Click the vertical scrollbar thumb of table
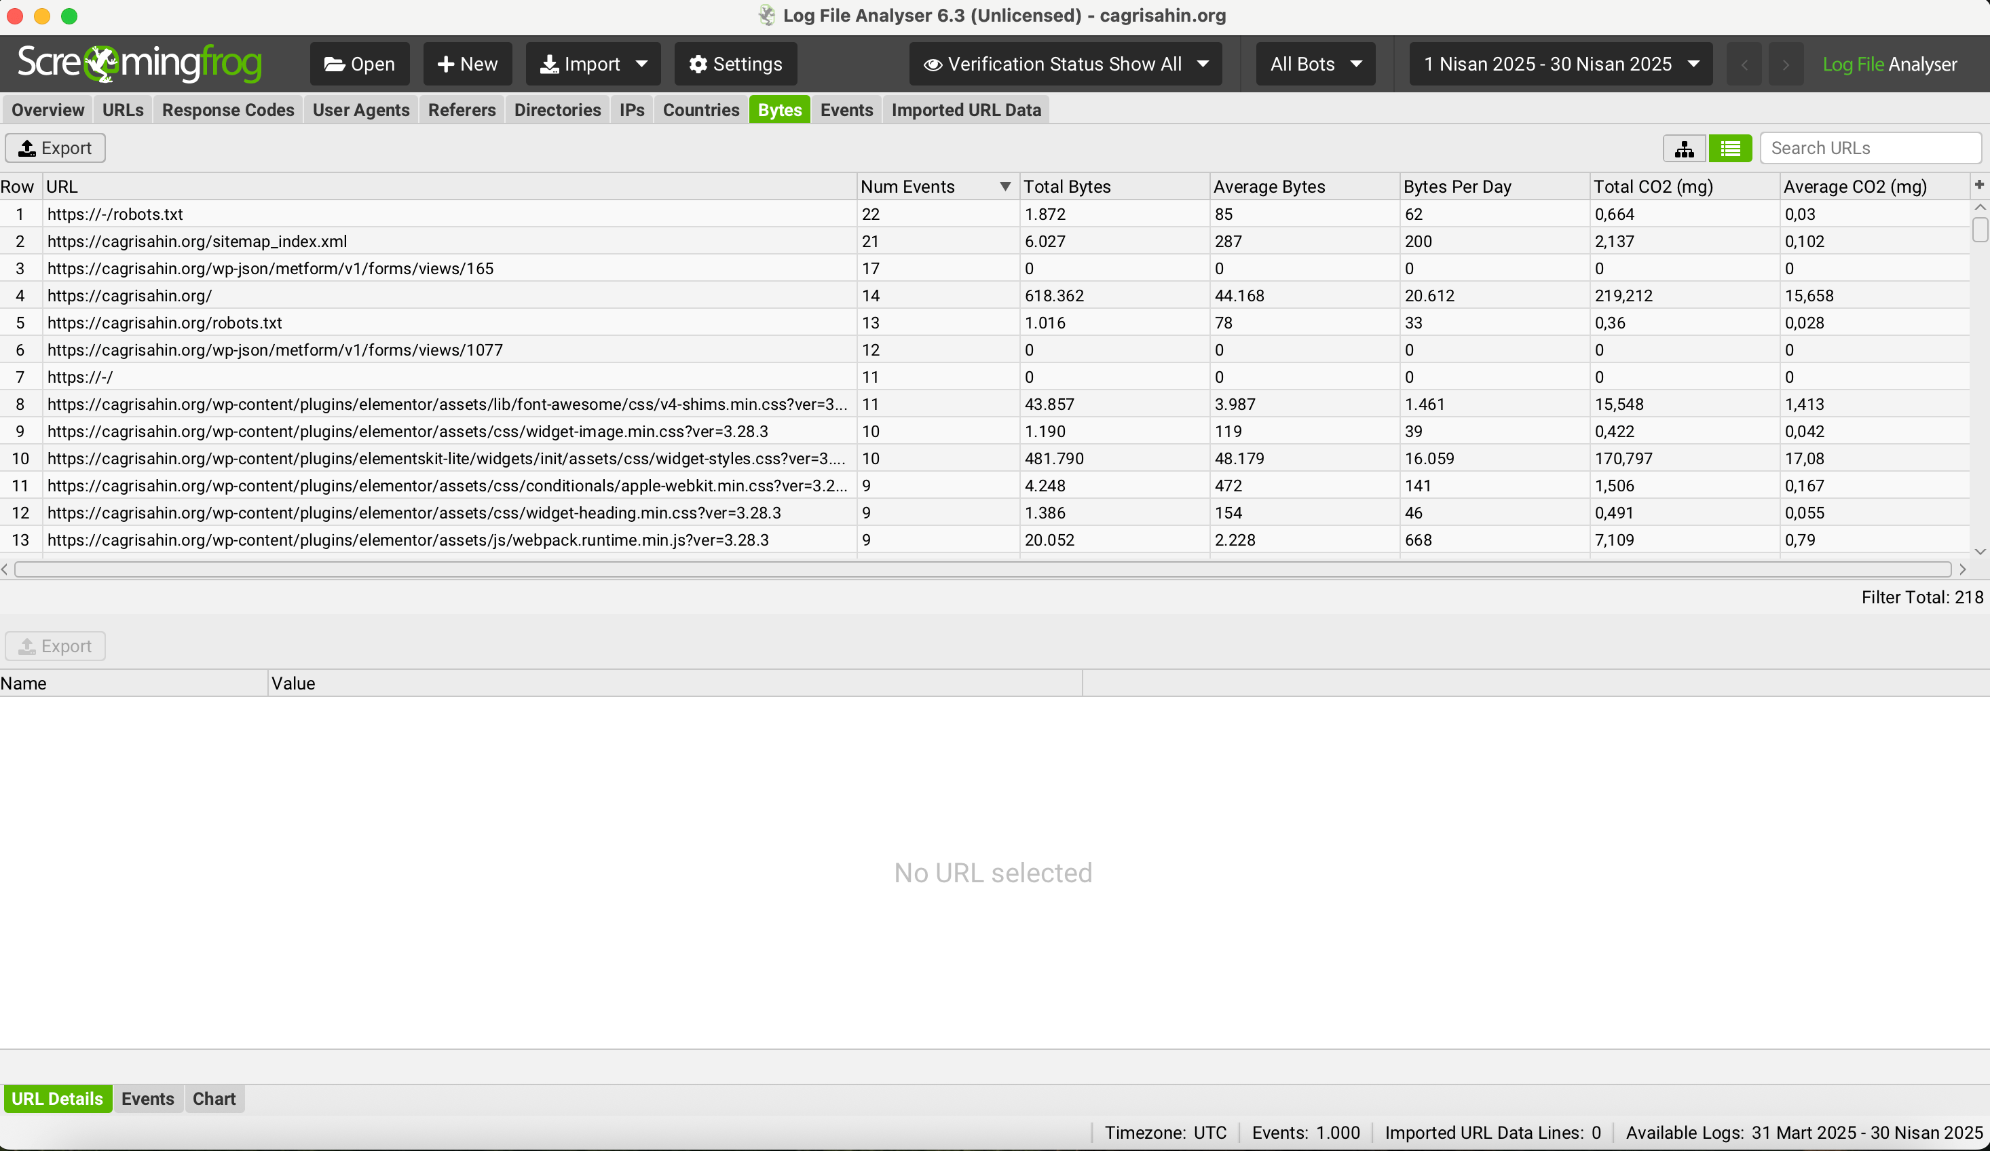This screenshot has height=1151, width=1990. pos(1980,230)
